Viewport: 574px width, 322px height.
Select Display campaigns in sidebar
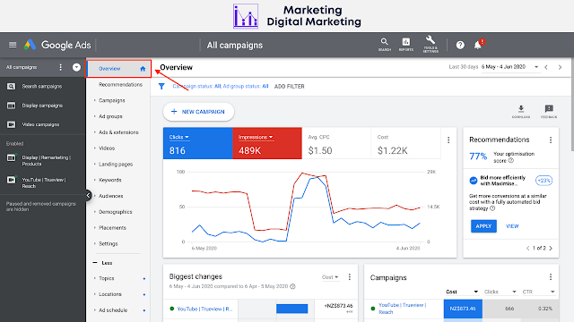pyautogui.click(x=42, y=106)
